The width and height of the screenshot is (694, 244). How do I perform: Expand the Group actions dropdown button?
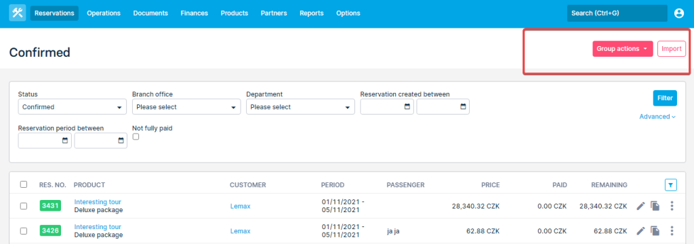coord(623,49)
